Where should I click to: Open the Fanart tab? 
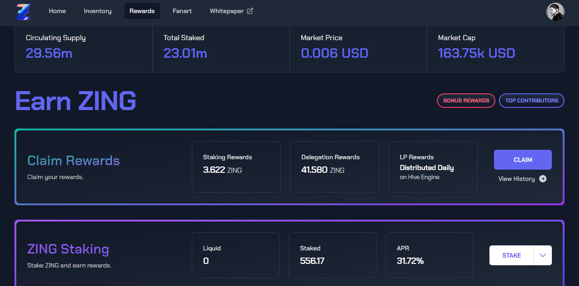182,11
